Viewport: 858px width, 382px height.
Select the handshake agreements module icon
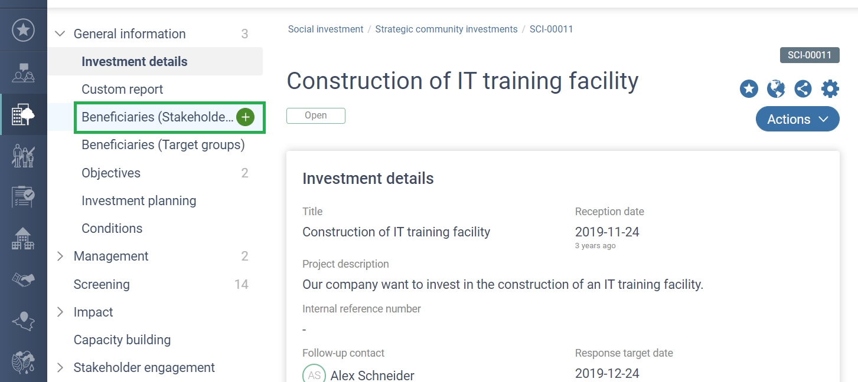click(24, 279)
